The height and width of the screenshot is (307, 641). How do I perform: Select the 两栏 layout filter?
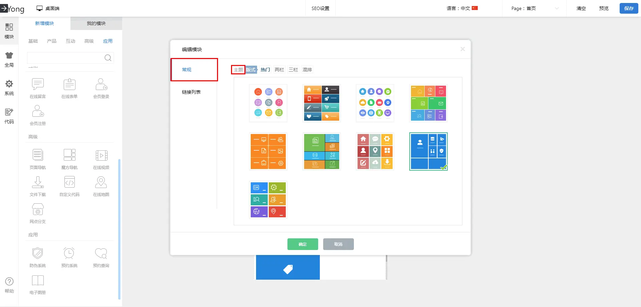pos(279,70)
